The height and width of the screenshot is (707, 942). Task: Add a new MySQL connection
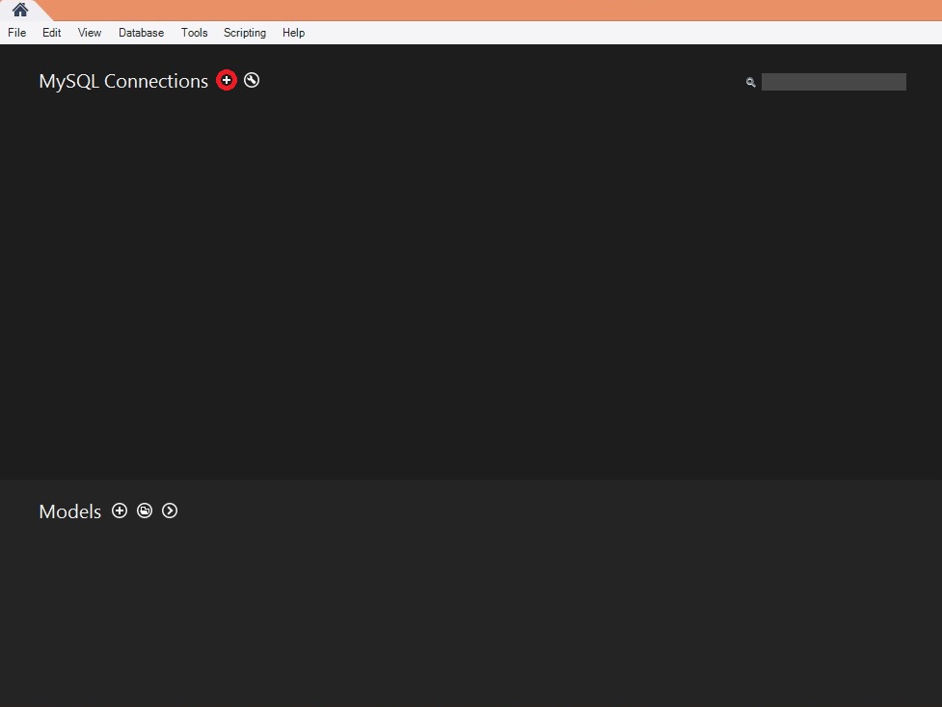click(227, 80)
